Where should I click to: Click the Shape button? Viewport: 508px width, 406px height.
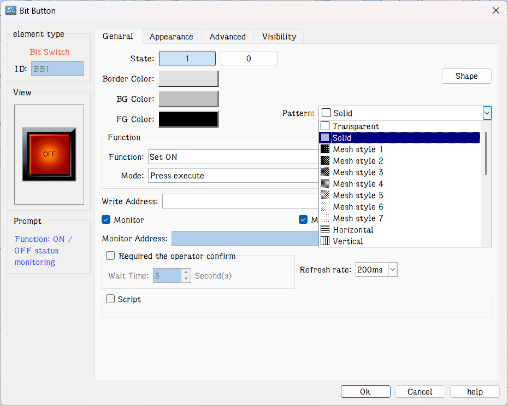[x=466, y=76]
